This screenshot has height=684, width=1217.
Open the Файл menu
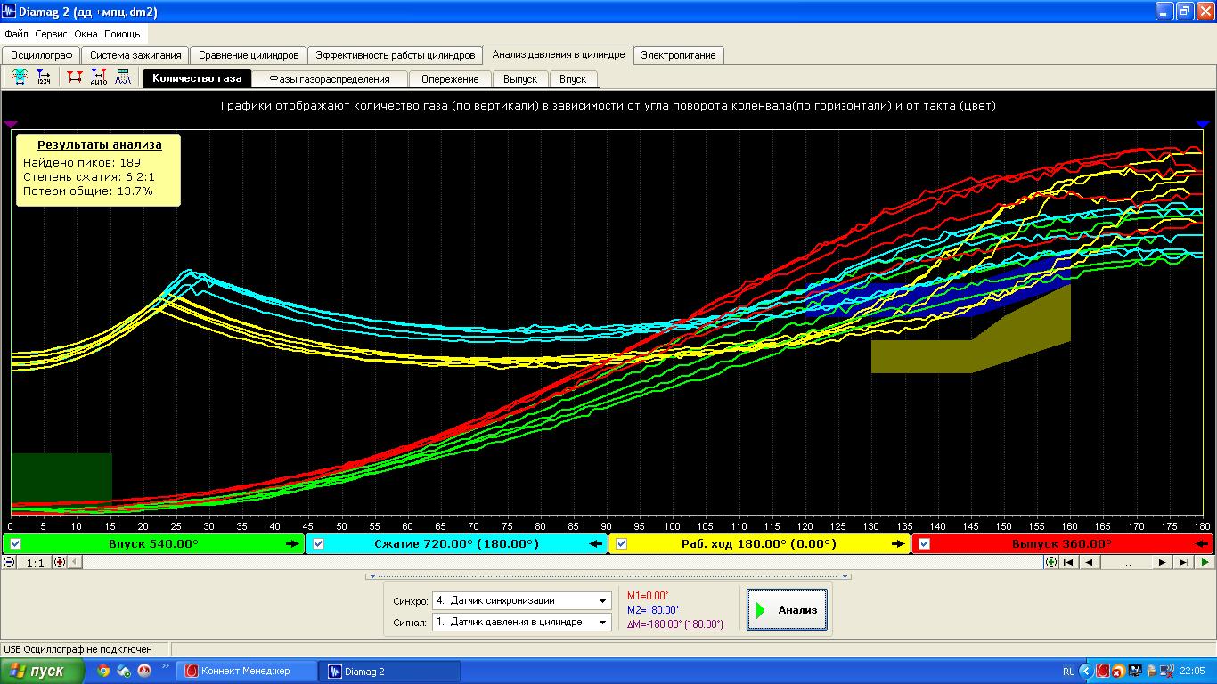pos(16,34)
